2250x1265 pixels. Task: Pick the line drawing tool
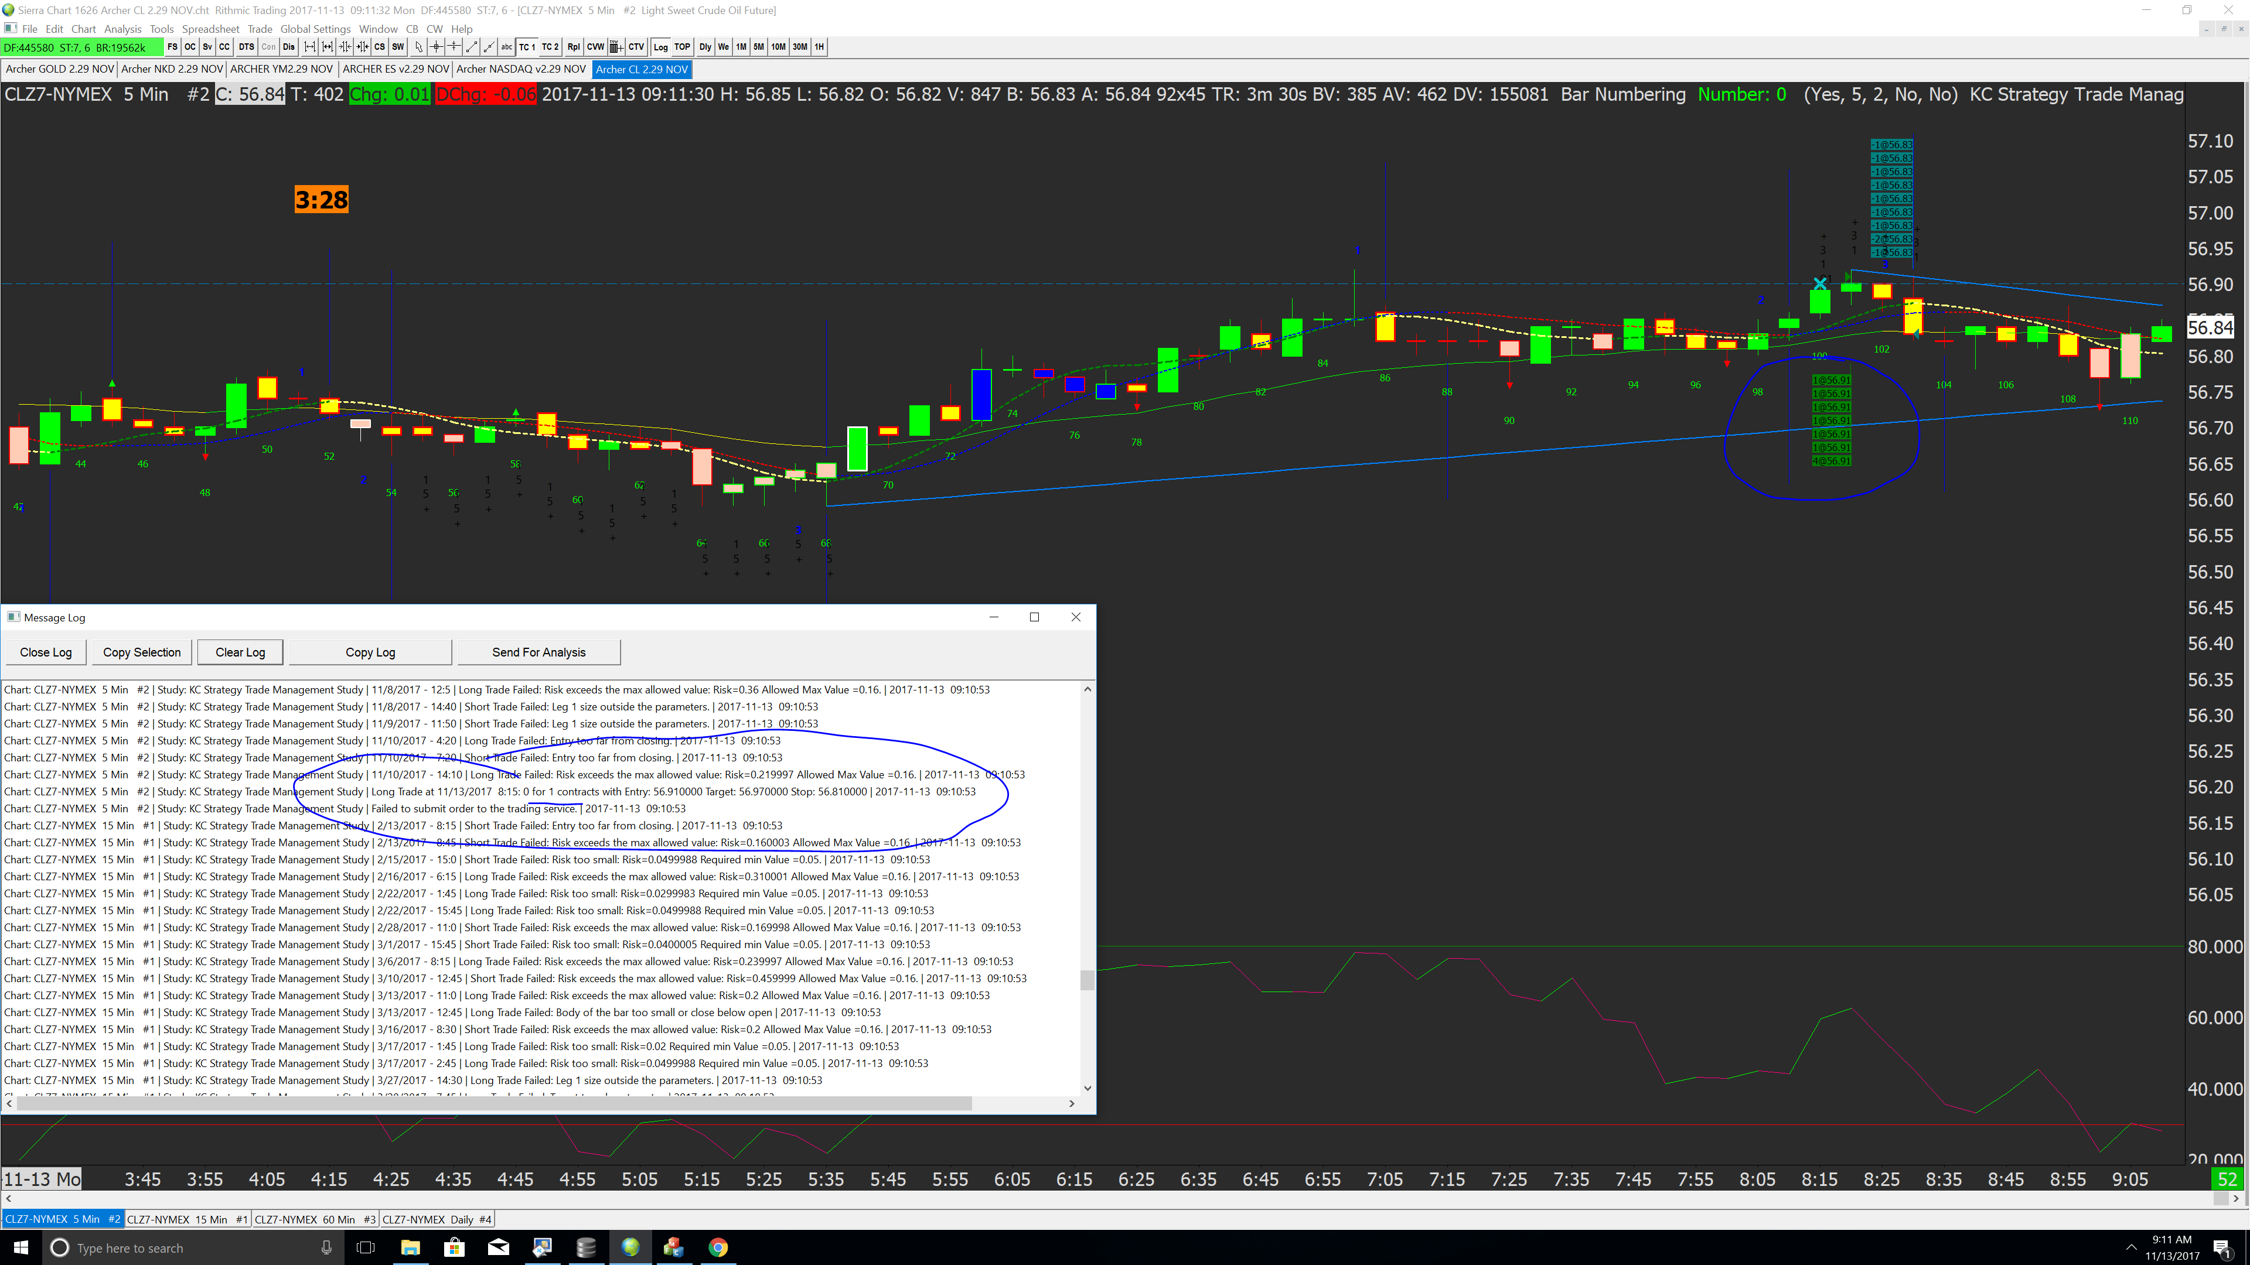(x=472, y=47)
